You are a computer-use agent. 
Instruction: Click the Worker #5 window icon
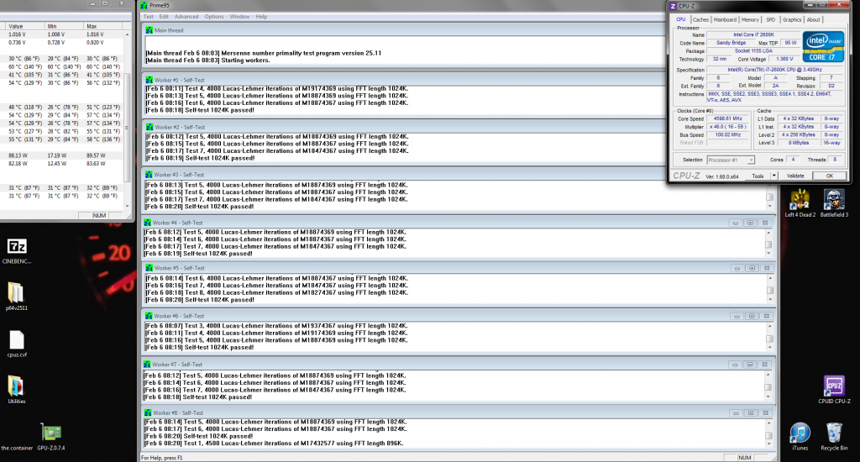tap(149, 268)
